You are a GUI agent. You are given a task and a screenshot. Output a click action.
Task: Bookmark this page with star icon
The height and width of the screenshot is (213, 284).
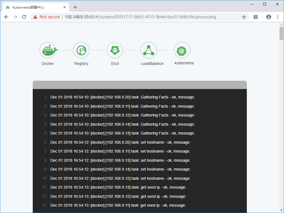(244, 17)
